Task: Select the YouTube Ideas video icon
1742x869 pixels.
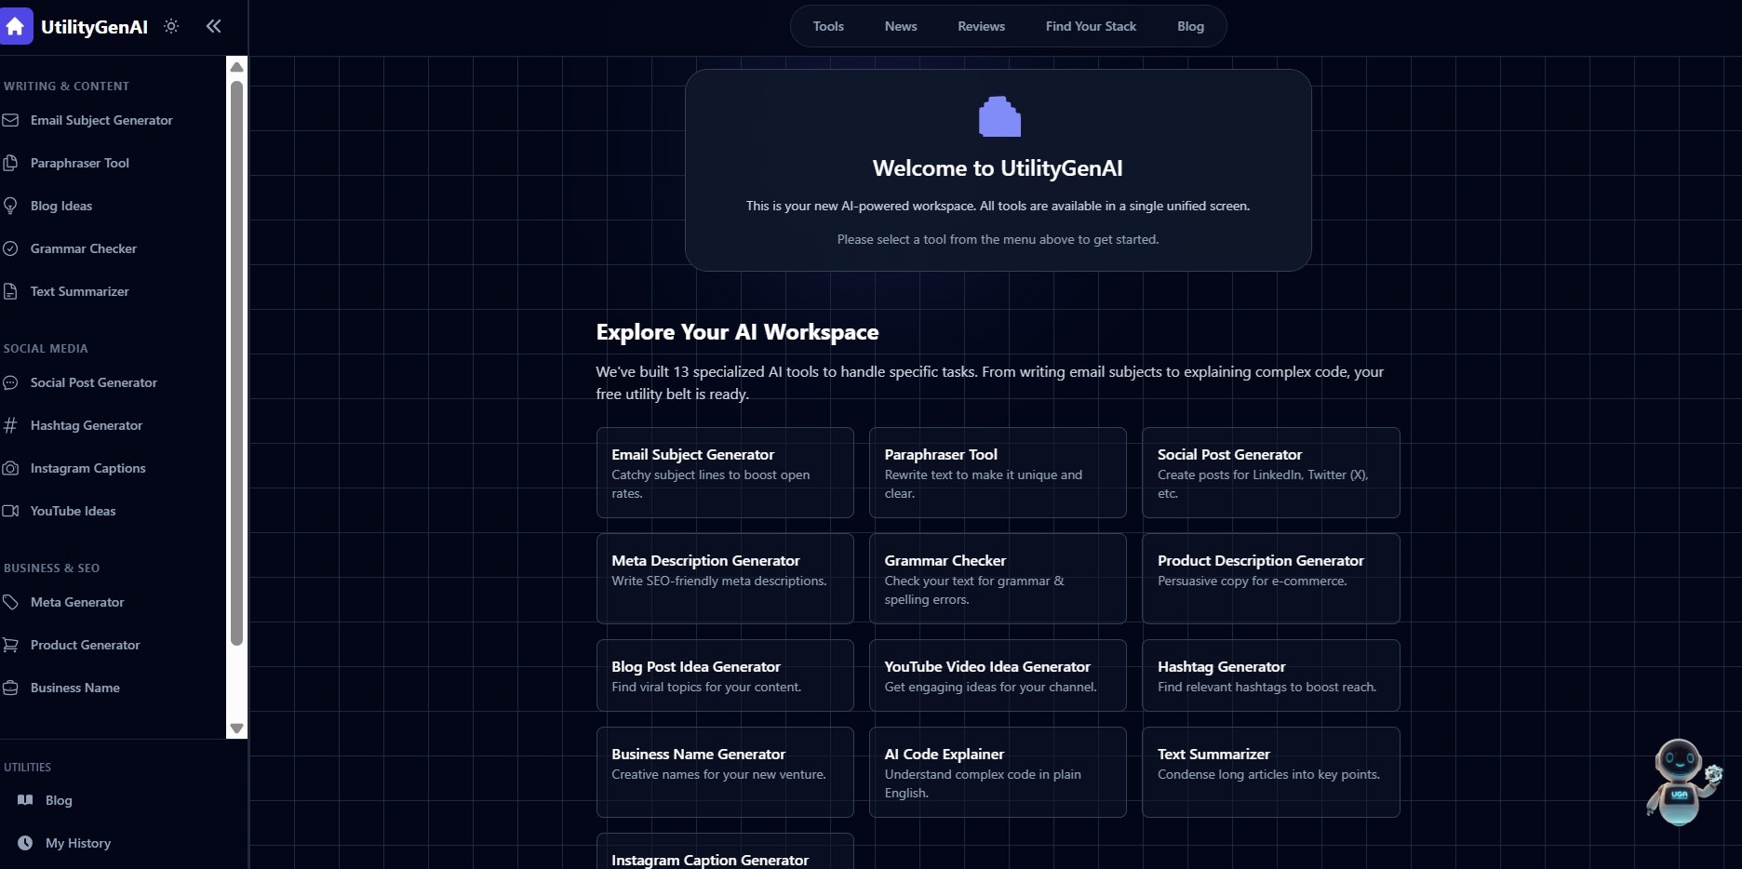Action: [x=10, y=511]
